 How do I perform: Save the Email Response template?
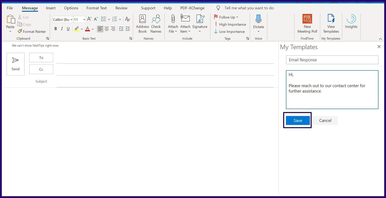coord(297,120)
